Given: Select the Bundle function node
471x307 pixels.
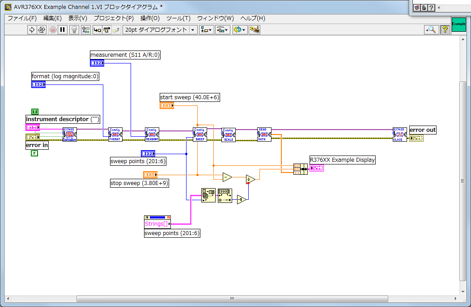Looking at the screenshot, I should 301,169.
